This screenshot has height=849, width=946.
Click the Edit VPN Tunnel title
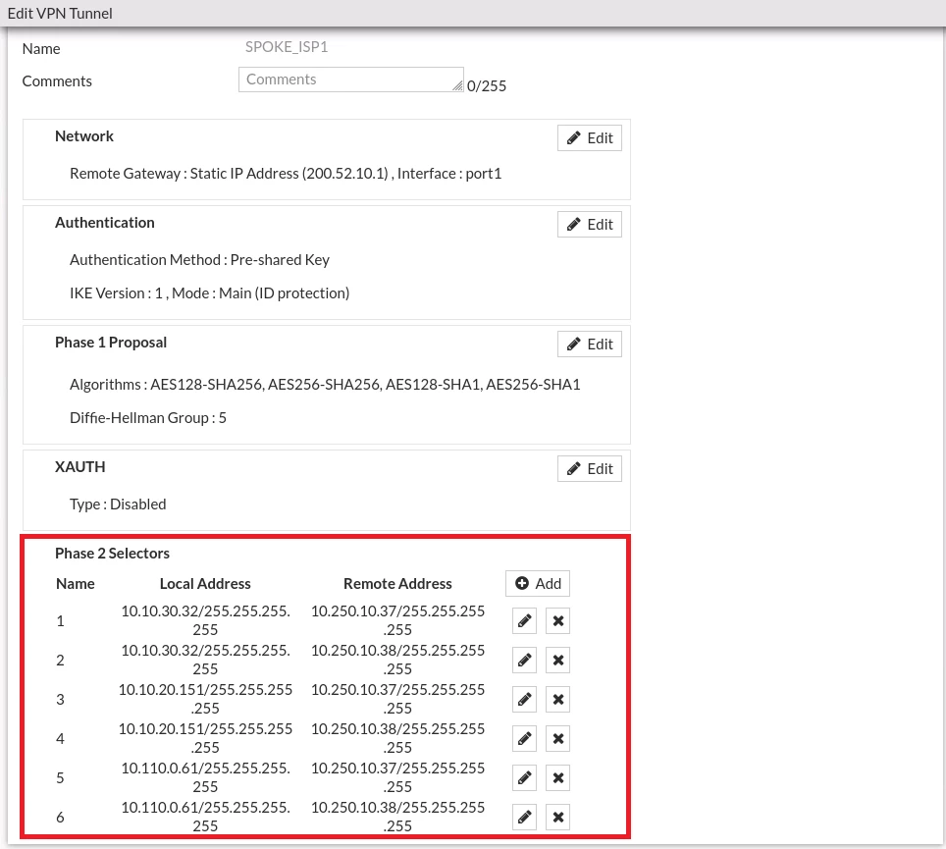(x=60, y=14)
